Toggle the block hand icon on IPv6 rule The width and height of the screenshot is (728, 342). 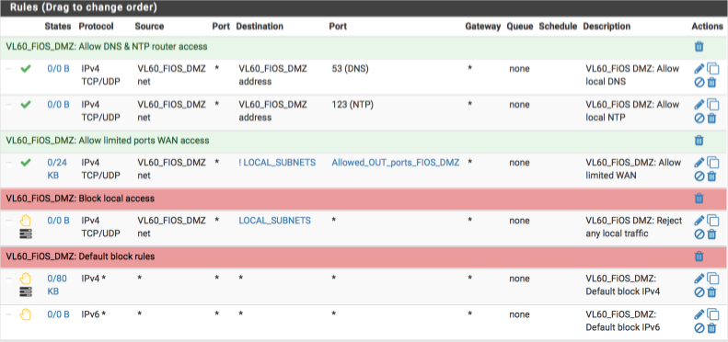click(x=26, y=314)
